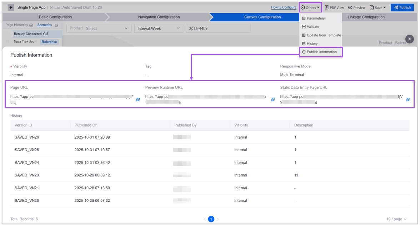Choose Update from Template menu item
The height and width of the screenshot is (226, 420).
tap(324, 35)
